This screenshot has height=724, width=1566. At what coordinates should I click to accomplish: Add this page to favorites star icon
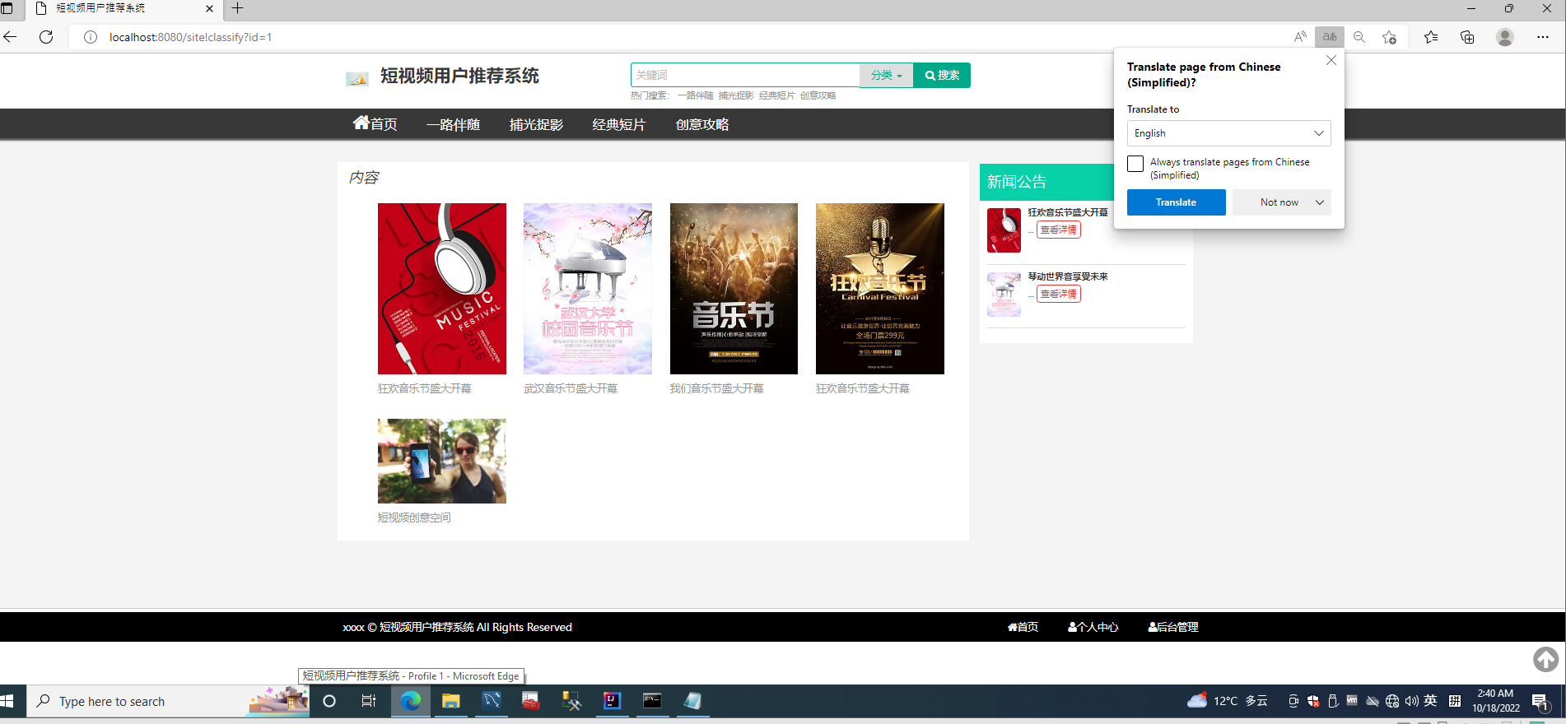[x=1390, y=37]
